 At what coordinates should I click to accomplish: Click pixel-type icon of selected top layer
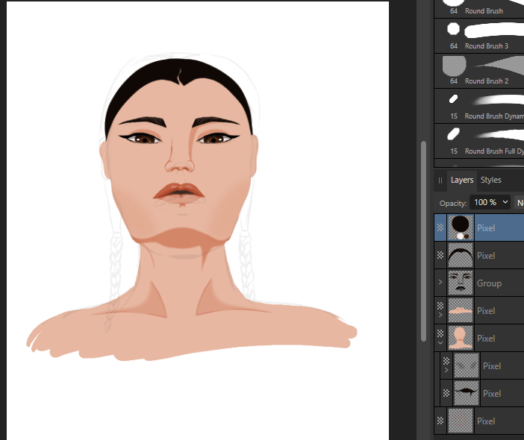pyautogui.click(x=440, y=227)
